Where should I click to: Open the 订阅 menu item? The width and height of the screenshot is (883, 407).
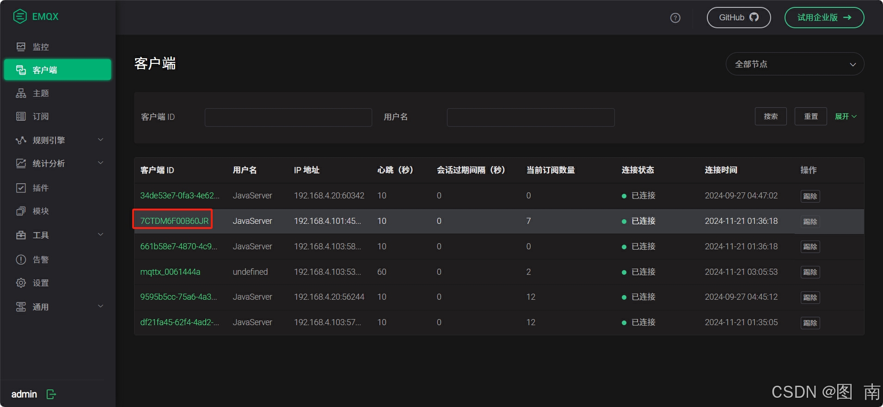coord(57,116)
